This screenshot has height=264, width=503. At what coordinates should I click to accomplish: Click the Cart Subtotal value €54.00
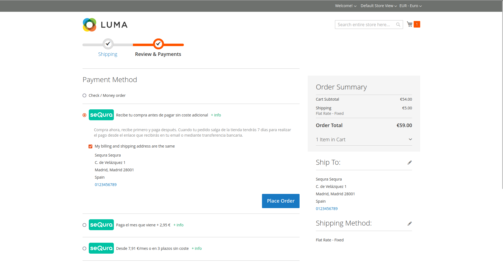click(406, 99)
